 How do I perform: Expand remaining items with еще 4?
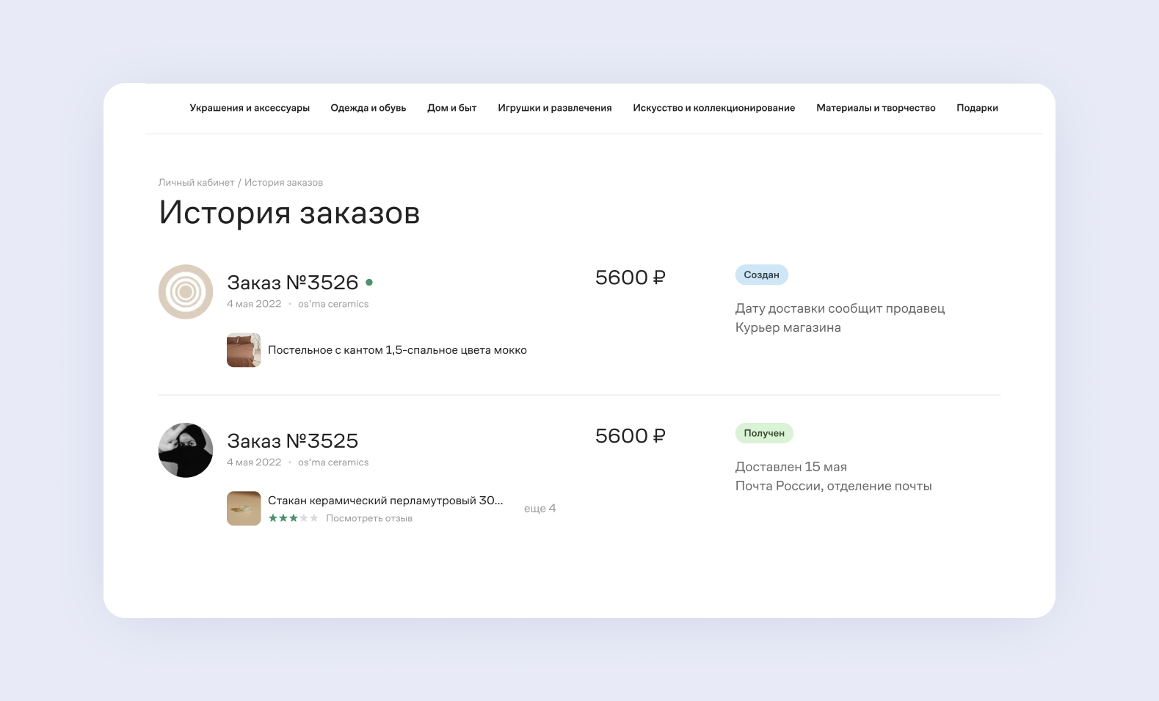pyautogui.click(x=539, y=508)
